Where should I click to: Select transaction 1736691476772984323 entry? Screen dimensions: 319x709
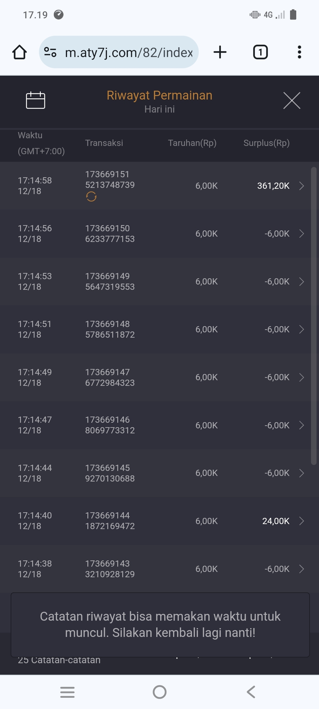(x=110, y=377)
